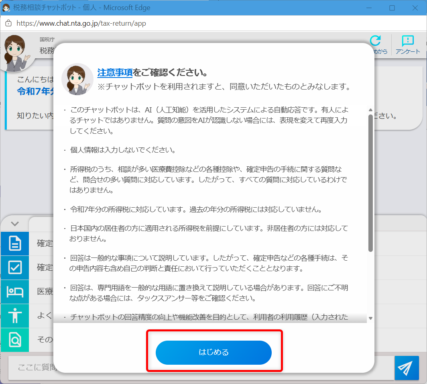Send message with paper plane icon
The height and width of the screenshot is (384, 427).
point(407,368)
